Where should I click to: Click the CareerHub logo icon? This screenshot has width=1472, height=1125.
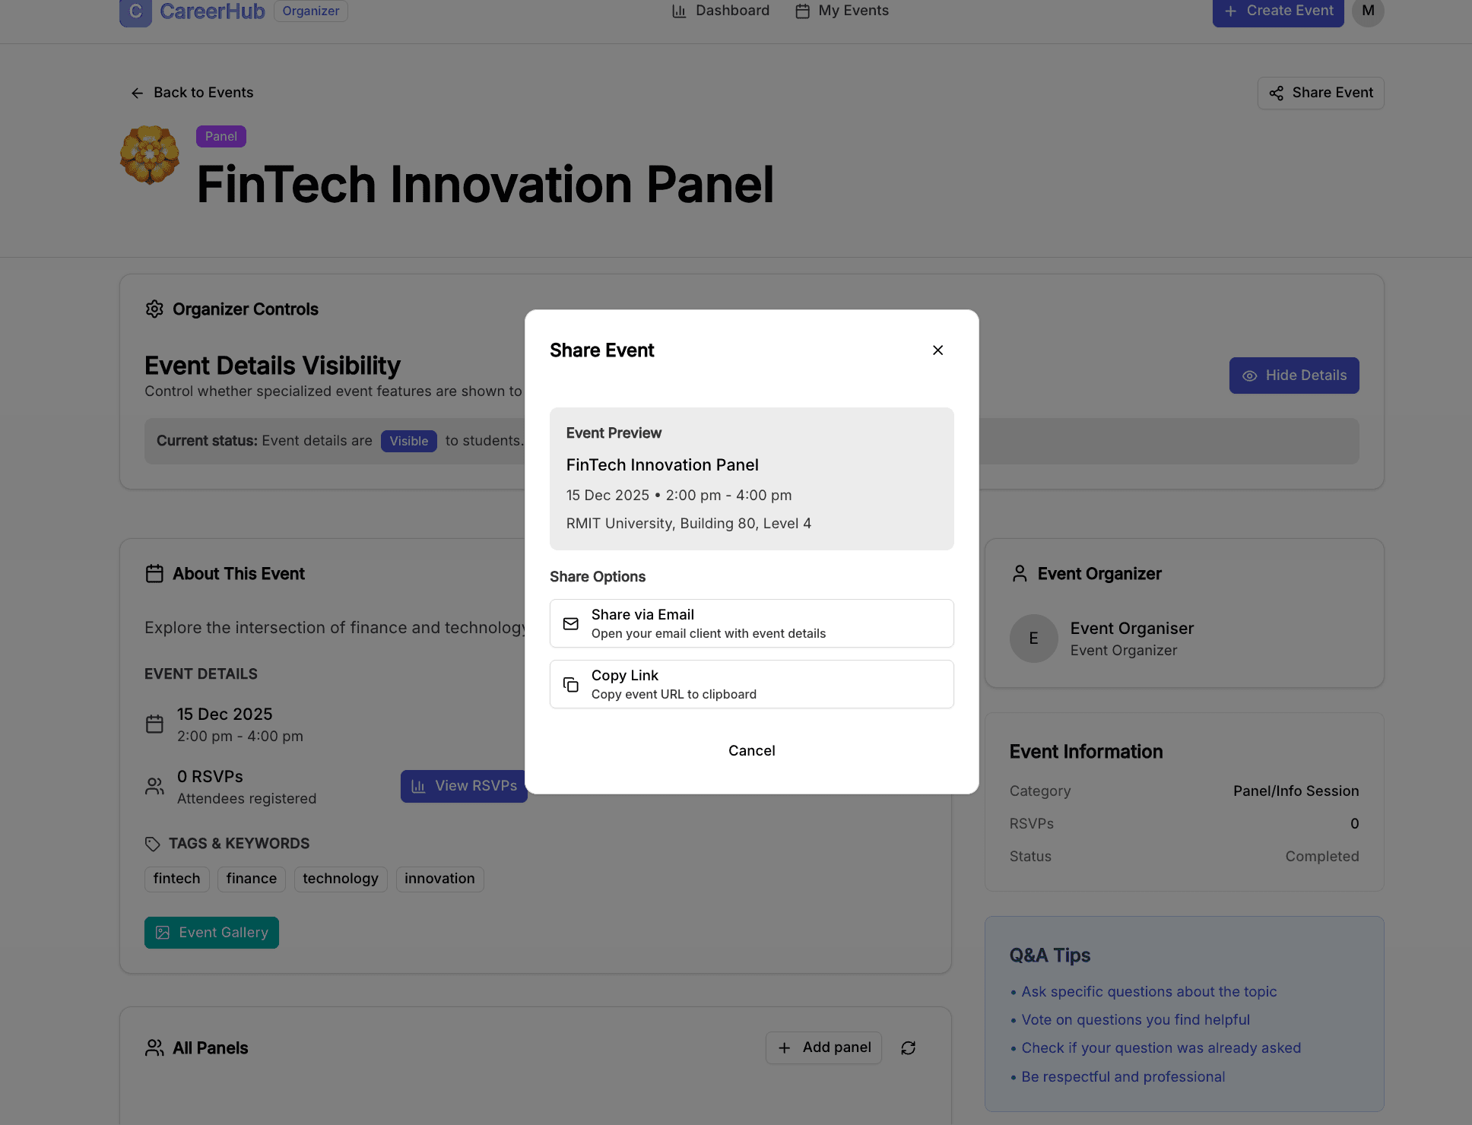pyautogui.click(x=135, y=11)
